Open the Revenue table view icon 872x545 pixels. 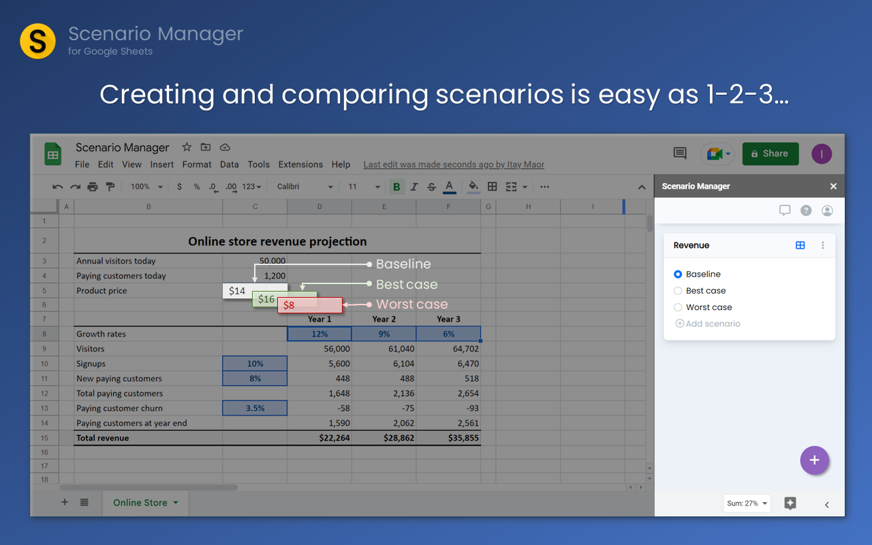click(x=800, y=245)
